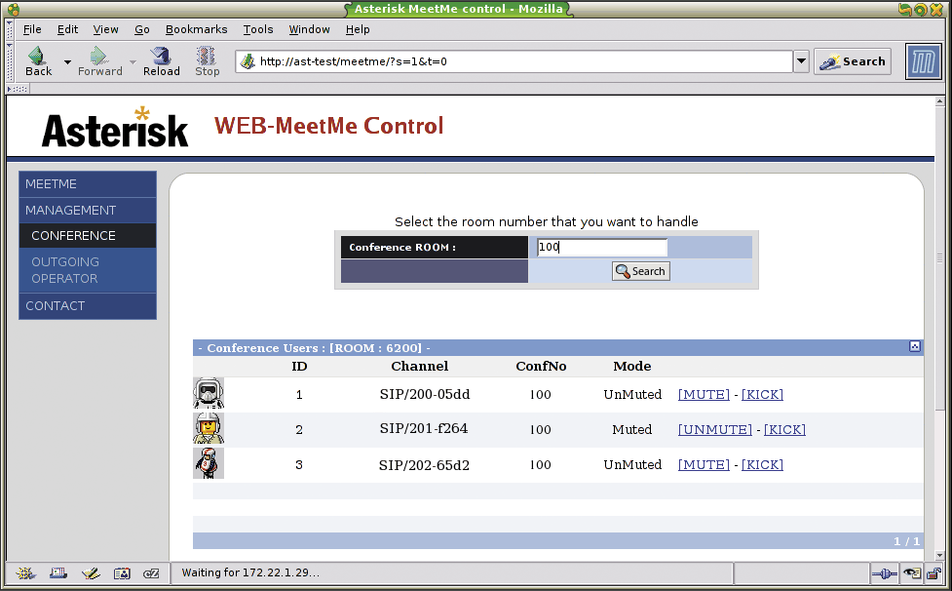Open the Edit menu
Image resolution: width=952 pixels, height=591 pixels.
coord(67,29)
